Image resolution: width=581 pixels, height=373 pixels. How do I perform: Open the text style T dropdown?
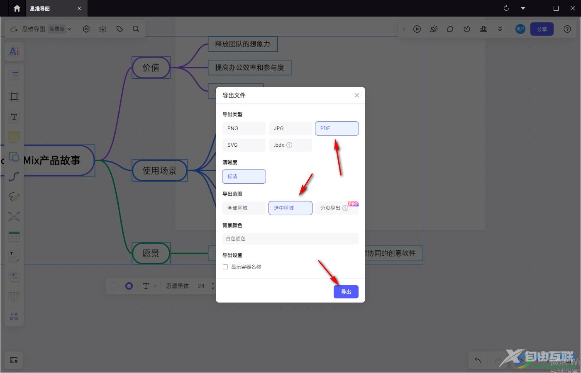pos(150,286)
